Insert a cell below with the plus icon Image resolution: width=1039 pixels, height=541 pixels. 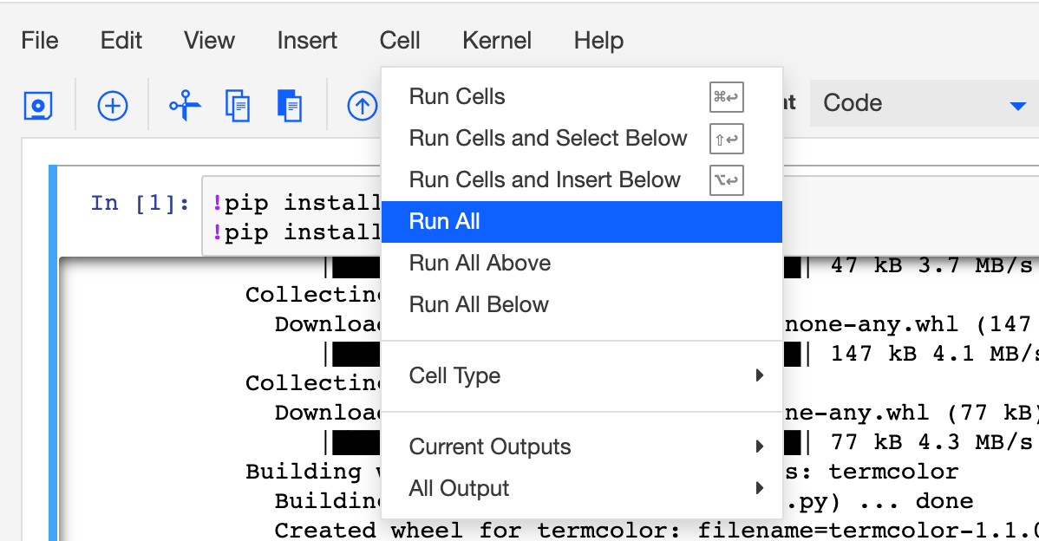113,106
